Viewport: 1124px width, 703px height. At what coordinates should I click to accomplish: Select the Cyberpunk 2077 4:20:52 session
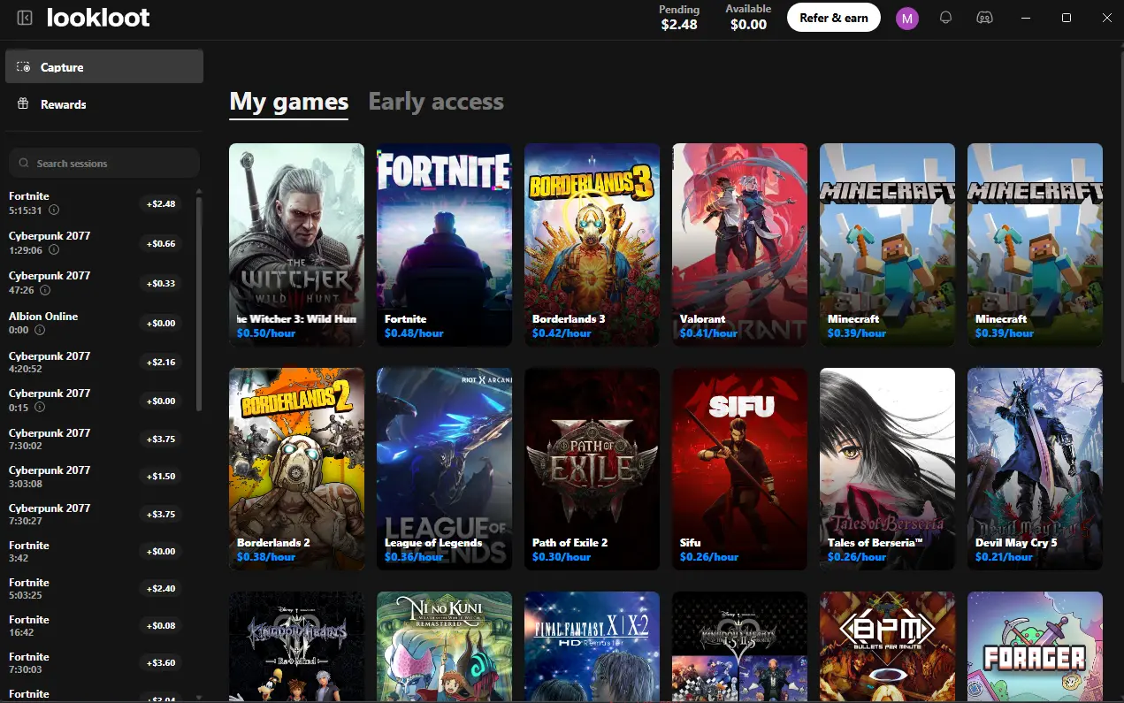tap(96, 362)
